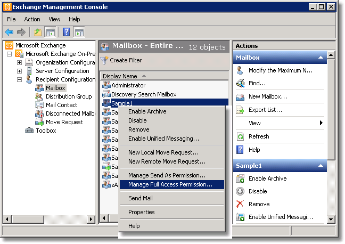Click the Enable Unified Messaging icon in Actions
The height and width of the screenshot is (244, 345).
240,217
